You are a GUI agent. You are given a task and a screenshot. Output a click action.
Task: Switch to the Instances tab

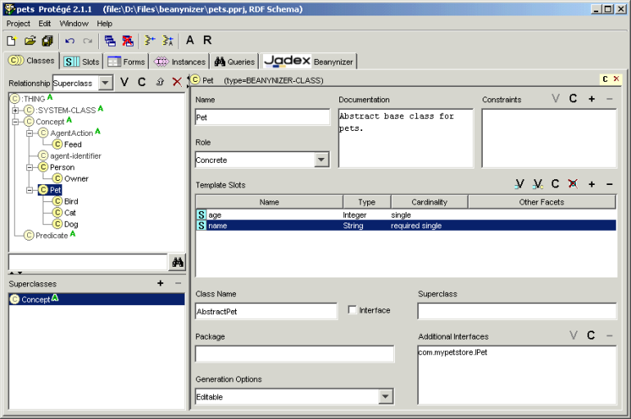tap(180, 62)
